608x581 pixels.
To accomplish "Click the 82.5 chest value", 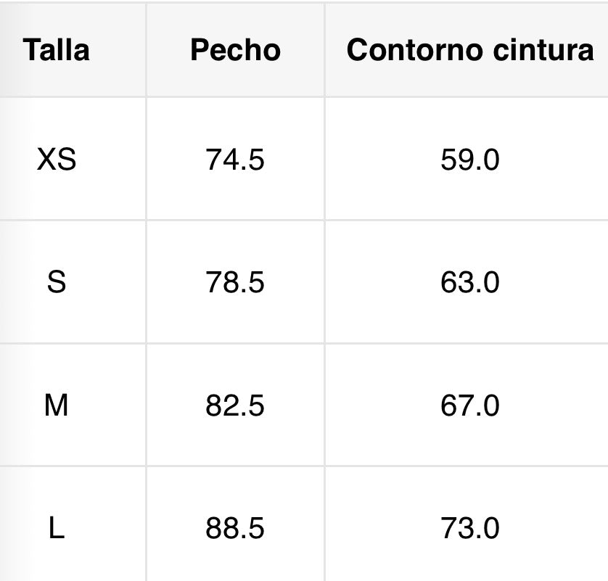I will click(235, 405).
